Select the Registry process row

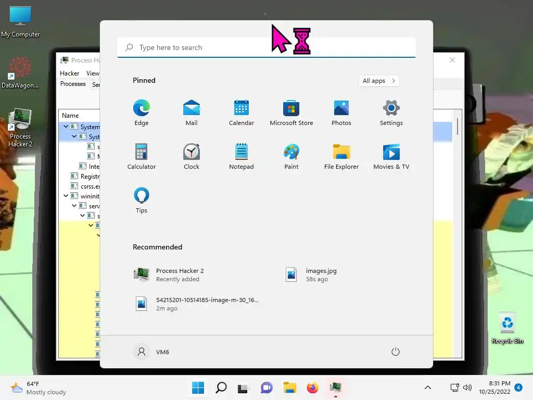[85, 176]
